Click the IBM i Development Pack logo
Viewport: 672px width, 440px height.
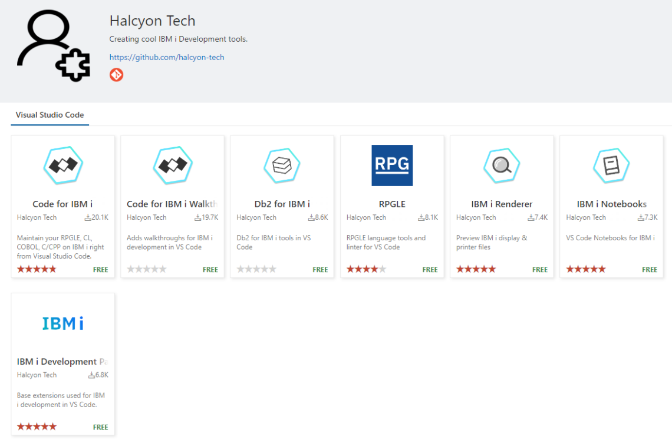click(62, 323)
